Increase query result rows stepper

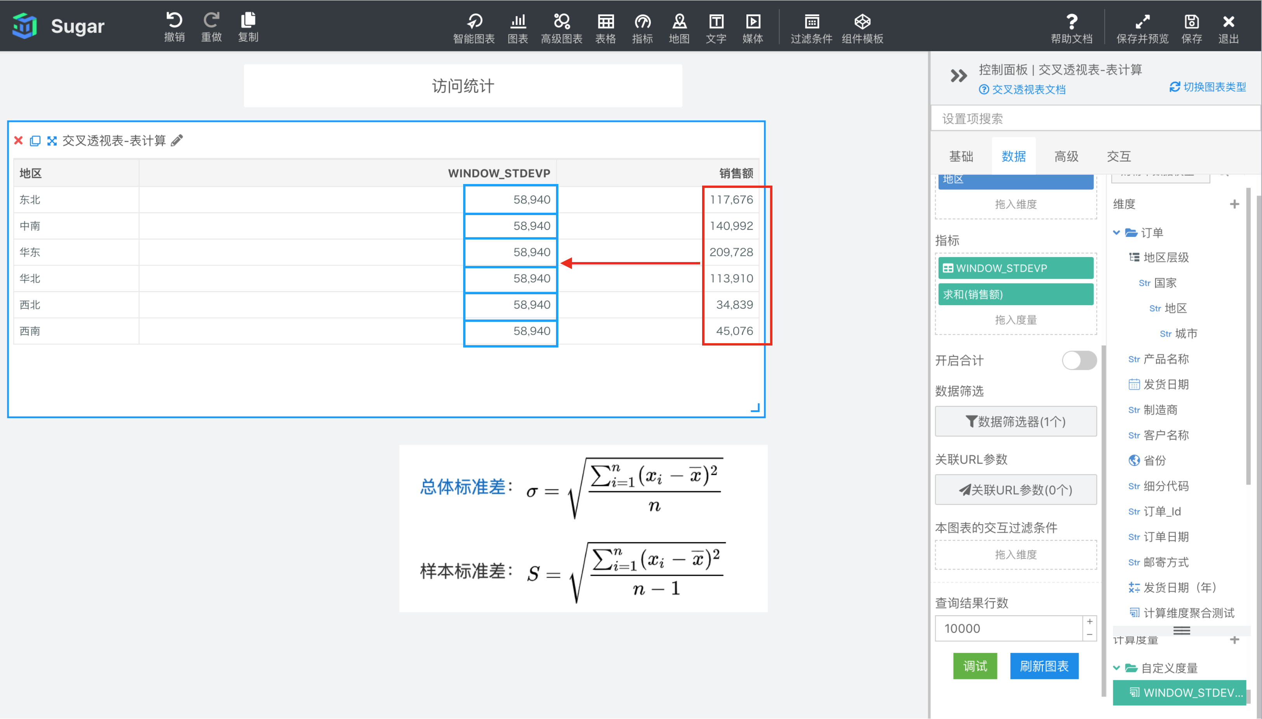pyautogui.click(x=1089, y=621)
